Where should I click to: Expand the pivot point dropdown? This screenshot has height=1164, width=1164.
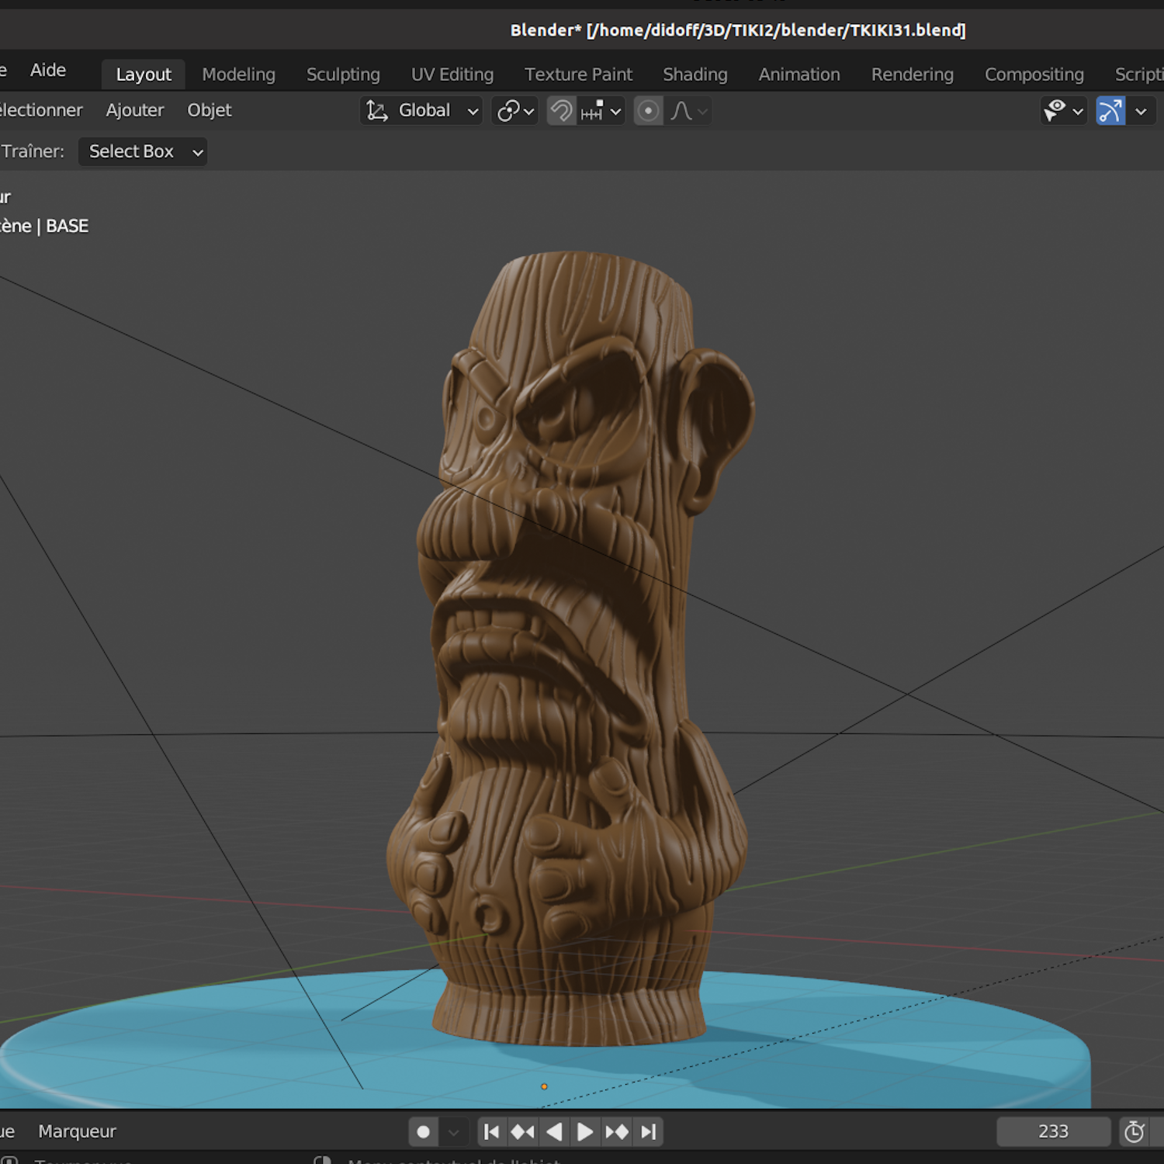coord(515,111)
